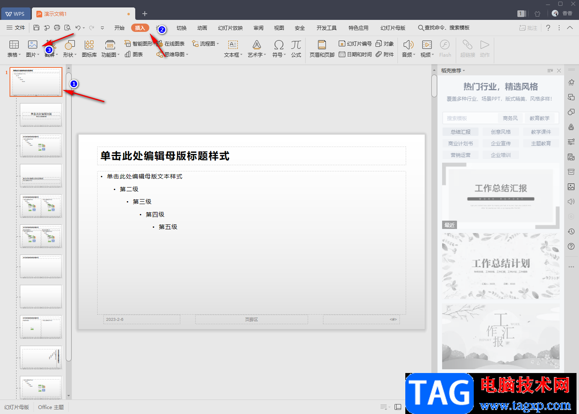Open the 视图 view tab
This screenshot has height=414, width=579.
point(279,28)
